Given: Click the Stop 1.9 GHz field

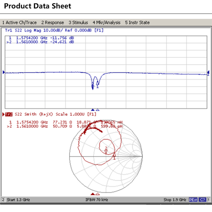Looking at the screenshot, I should point(175,200).
